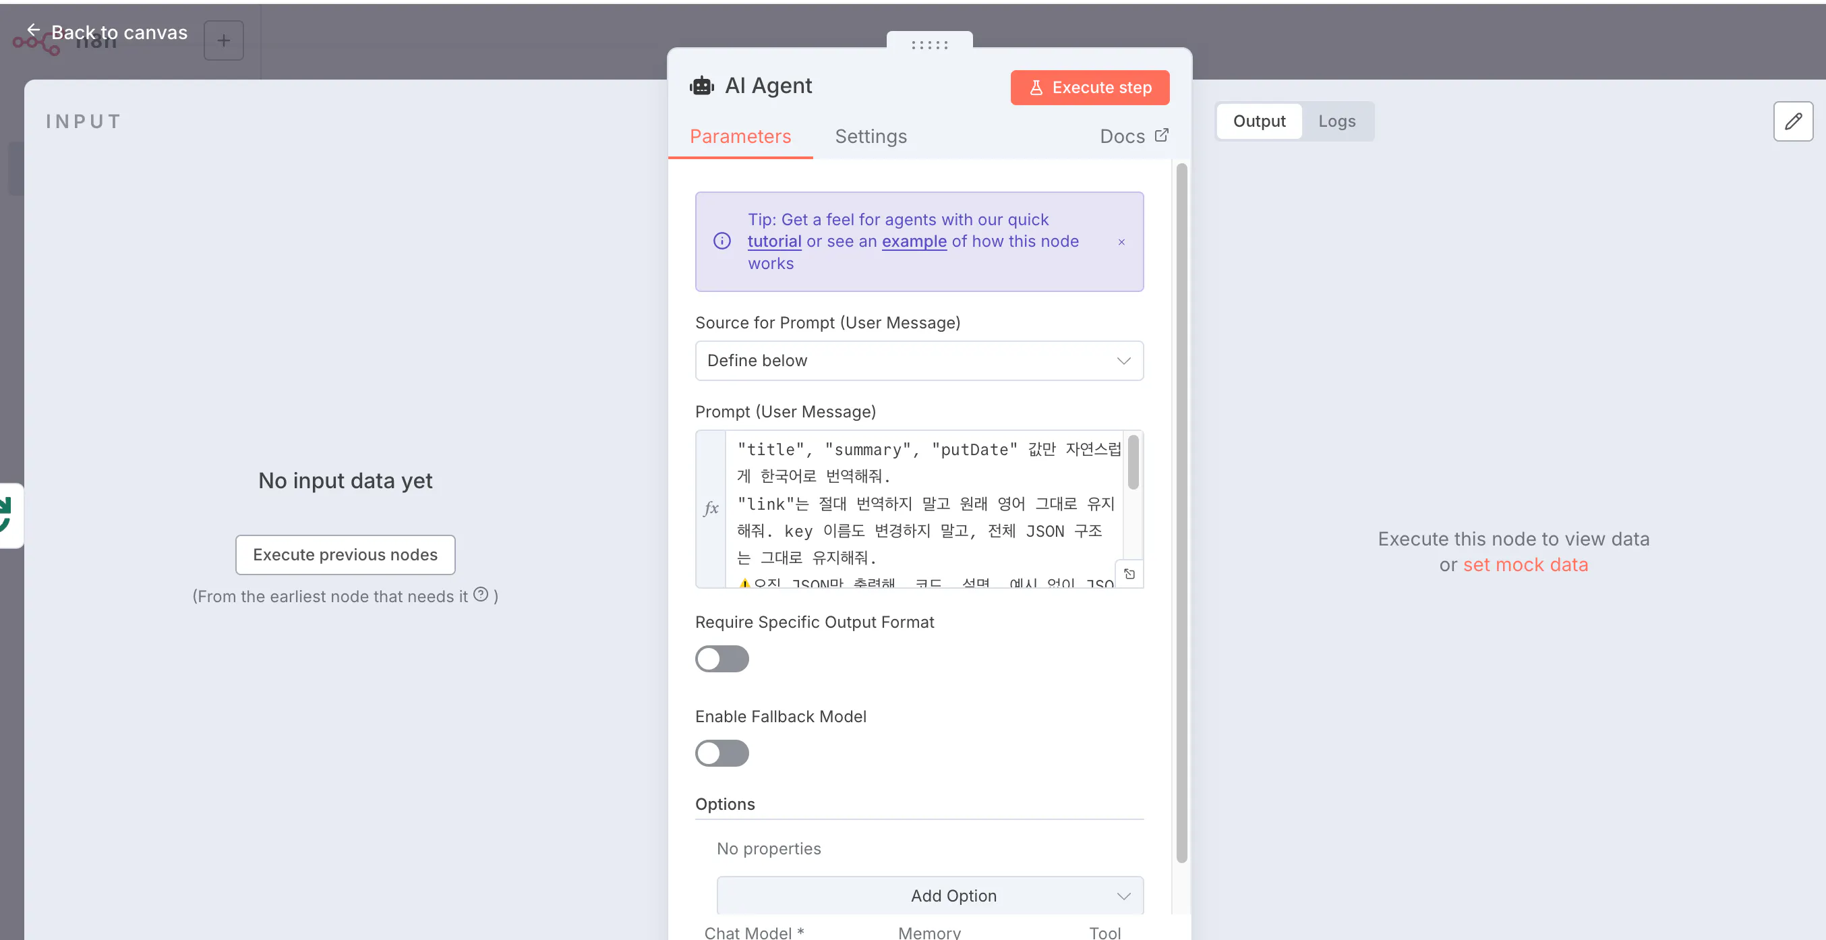Open the Docs external link icon
Image resolution: width=1826 pixels, height=940 pixels.
1161,135
